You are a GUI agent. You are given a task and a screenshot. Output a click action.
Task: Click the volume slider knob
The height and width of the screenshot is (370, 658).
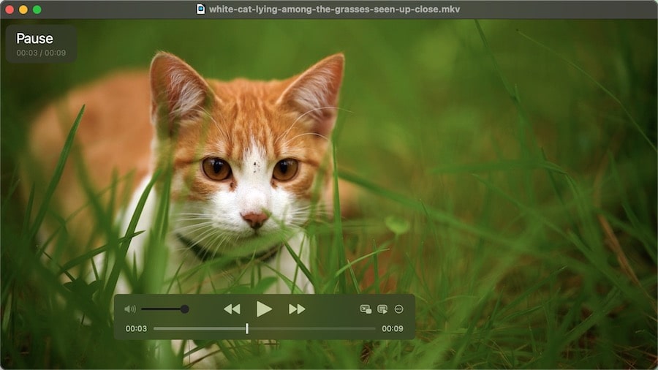pos(184,309)
